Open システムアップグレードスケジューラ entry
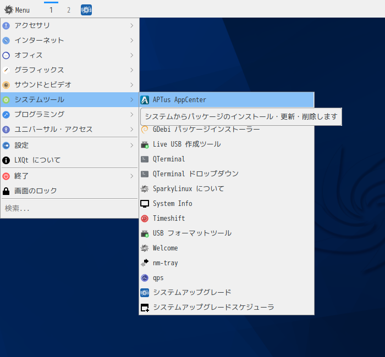Screen dimensions: 385x357 point(227,307)
